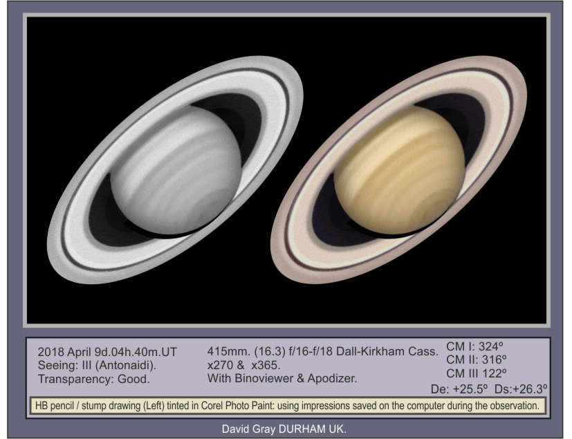Viewport: 572px width, 439px height.
Task: Click "With Binoviewer & Apodizer." text
Action: click(282, 378)
